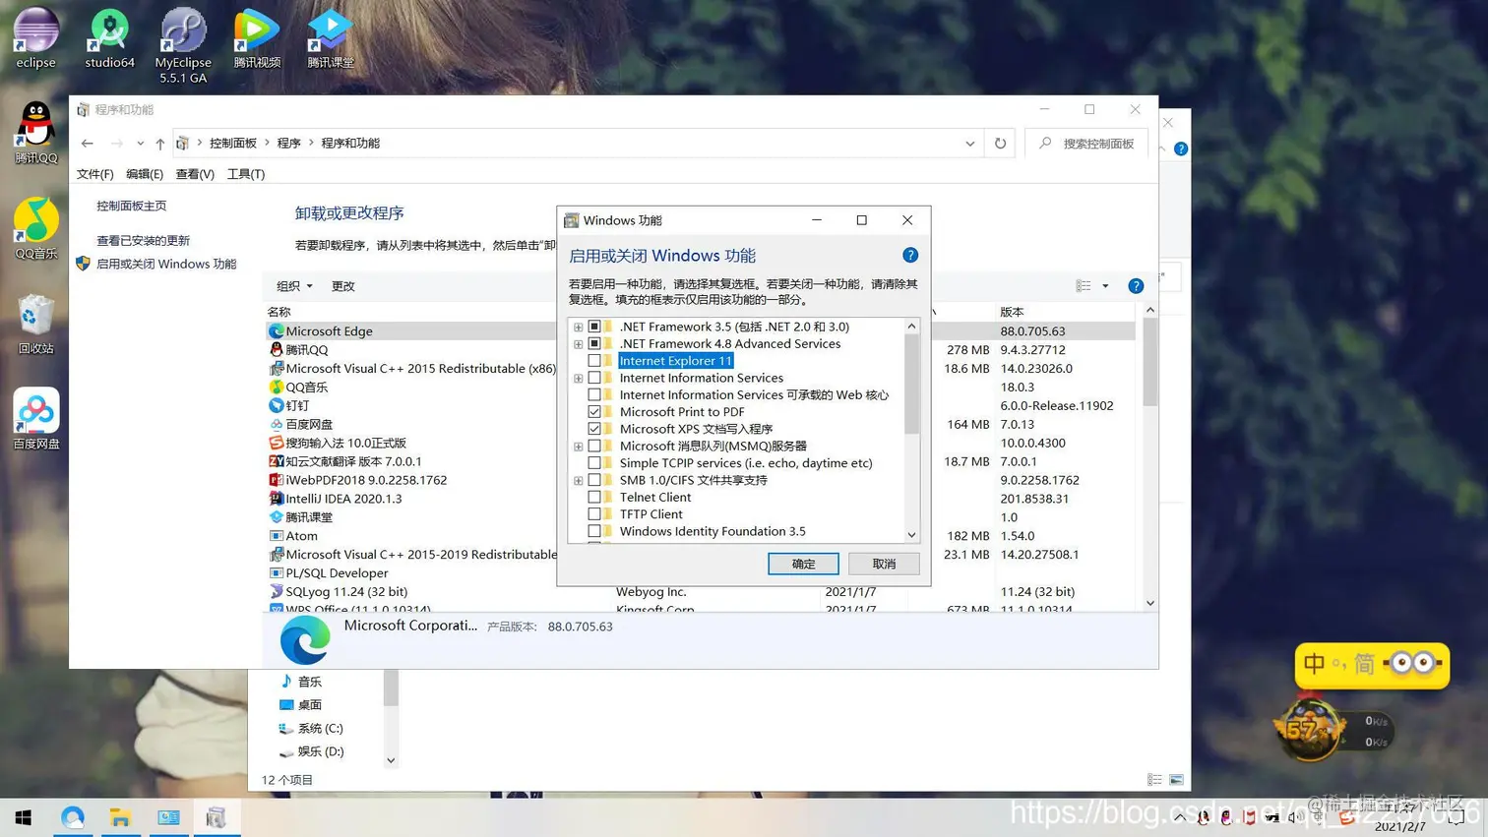This screenshot has width=1488, height=837.
Task: Click the back arrow in Programs and Features
Action: coord(88,144)
